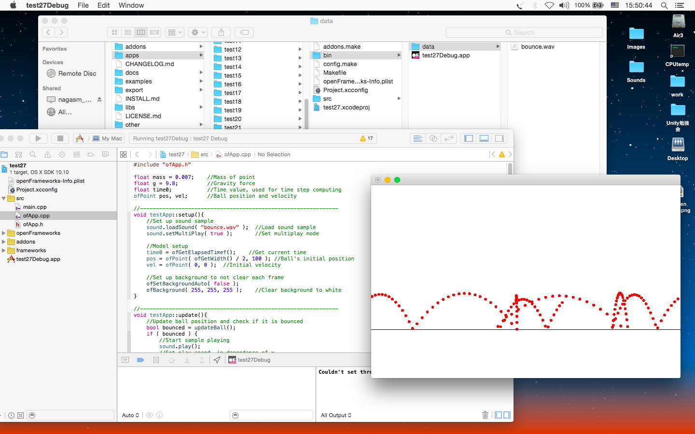Viewport: 695px width, 434px height.
Task: Click the simulate location arrow icon
Action: pyautogui.click(x=217, y=360)
